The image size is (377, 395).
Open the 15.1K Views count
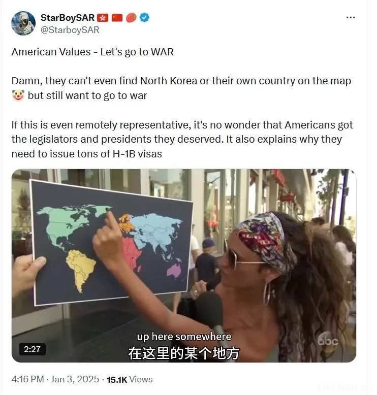click(130, 379)
